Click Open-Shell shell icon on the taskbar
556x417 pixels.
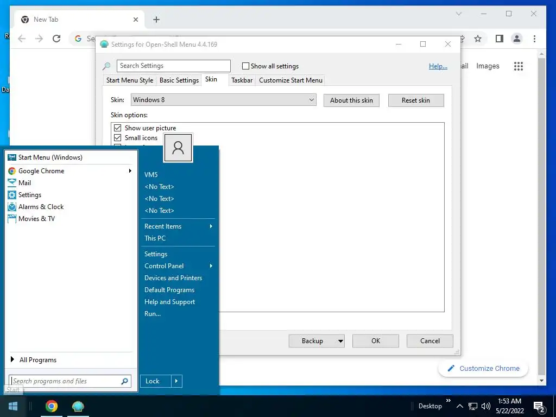pyautogui.click(x=78, y=406)
